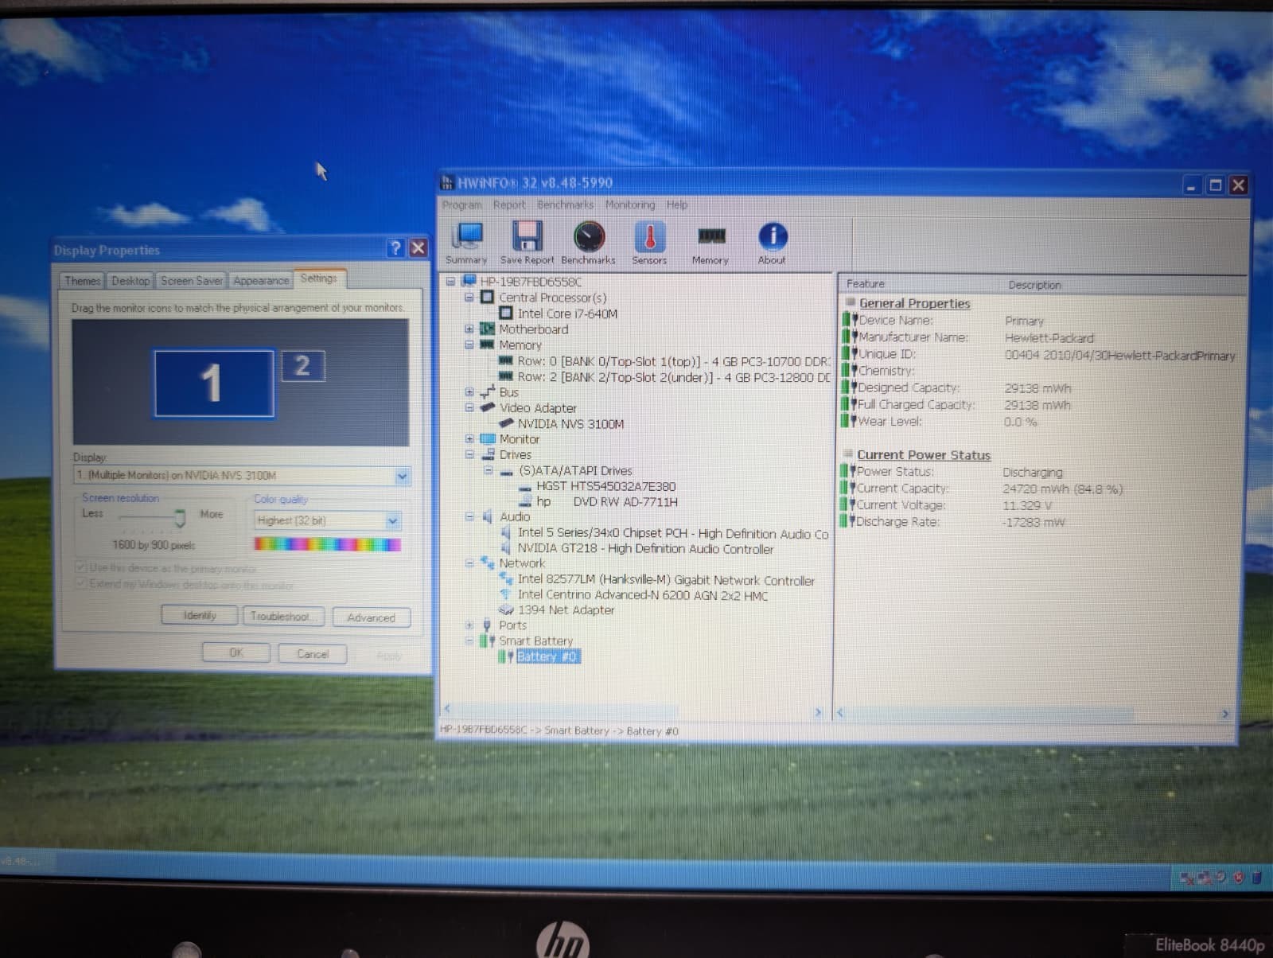Click the Designed Capacity row in details
This screenshot has width=1273, height=958.
click(x=959, y=388)
